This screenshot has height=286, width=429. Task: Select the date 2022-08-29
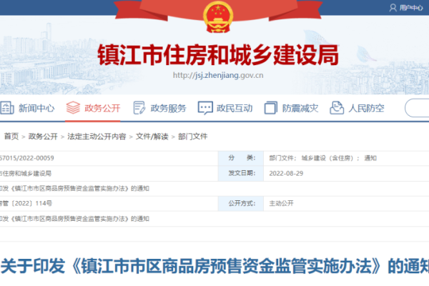(286, 173)
